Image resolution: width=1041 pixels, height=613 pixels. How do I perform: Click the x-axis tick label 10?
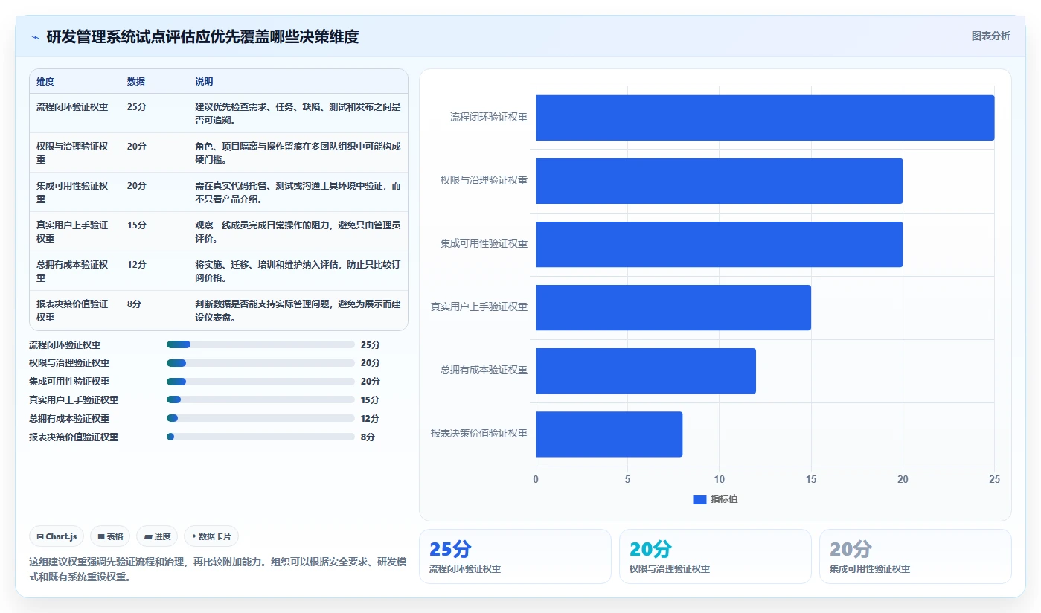tap(719, 480)
